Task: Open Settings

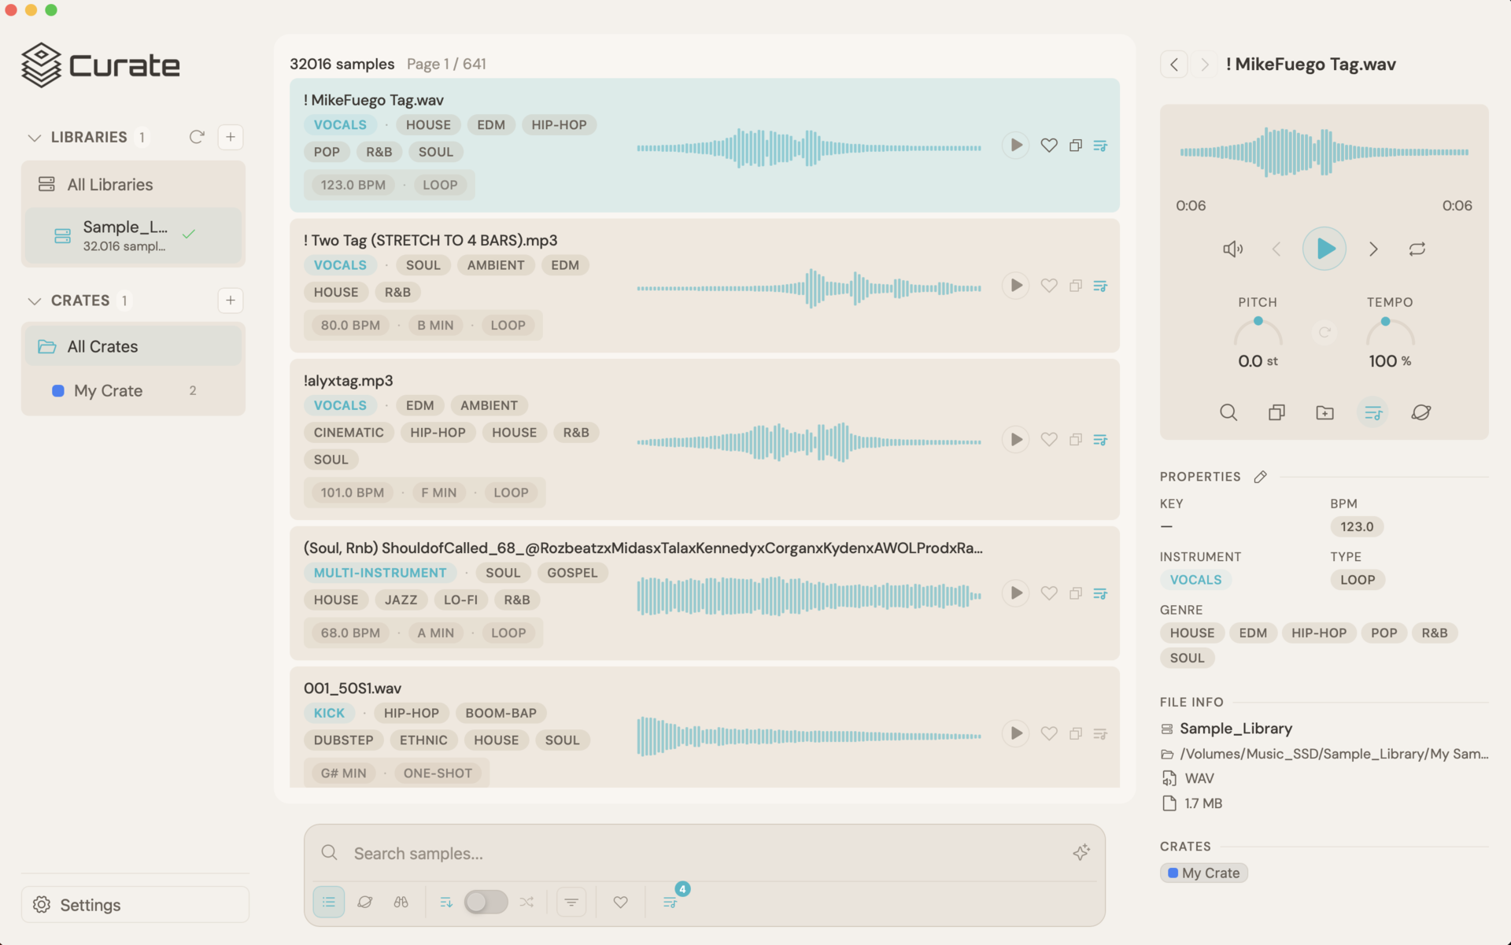Action: click(135, 905)
